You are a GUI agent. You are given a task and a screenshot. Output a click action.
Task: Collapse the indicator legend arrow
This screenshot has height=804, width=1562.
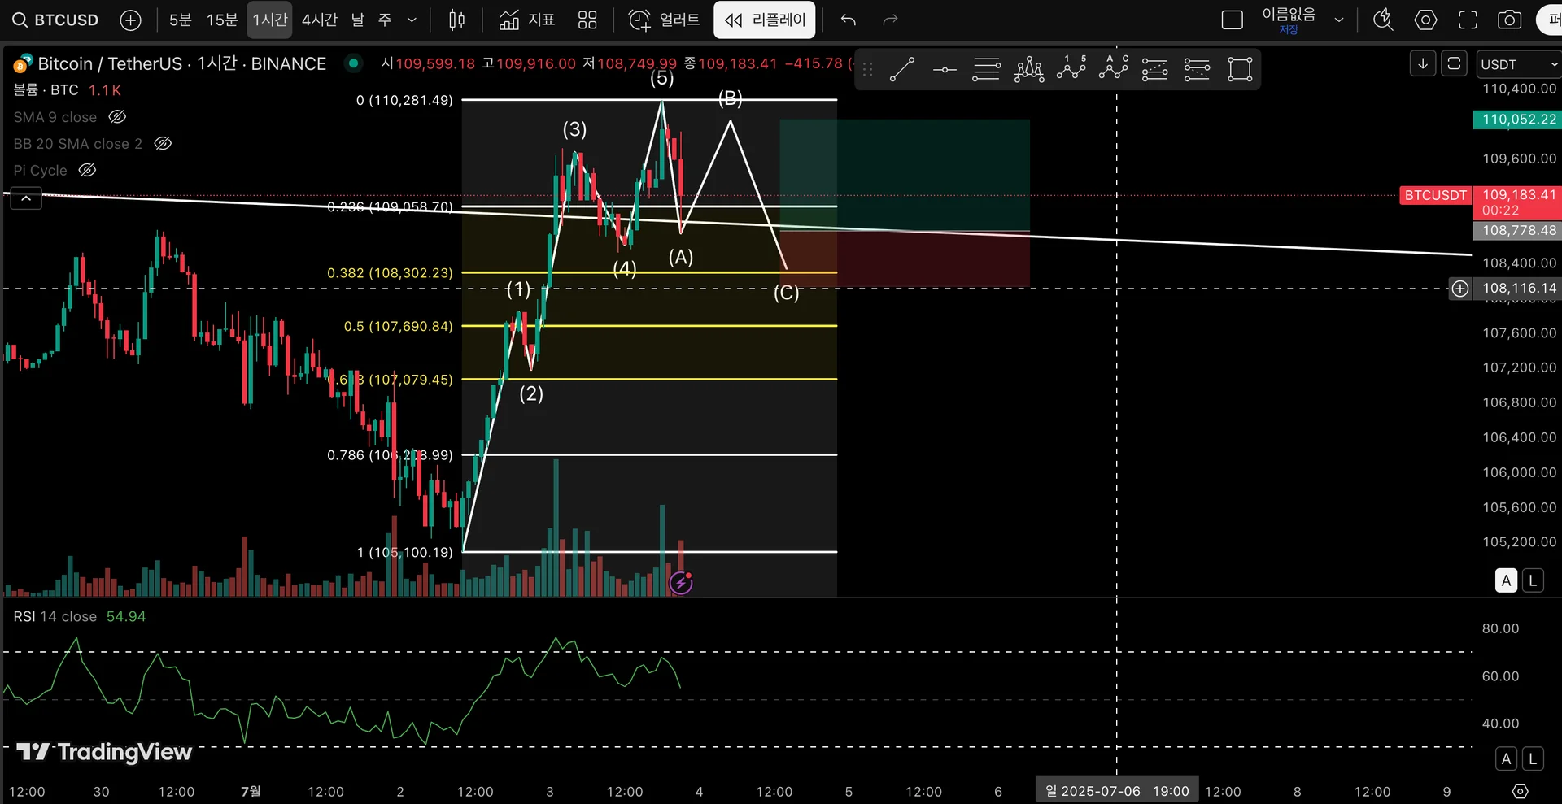pyautogui.click(x=26, y=198)
